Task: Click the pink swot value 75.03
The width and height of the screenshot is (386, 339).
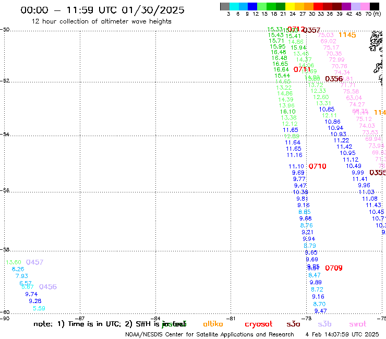Action: [x=325, y=35]
